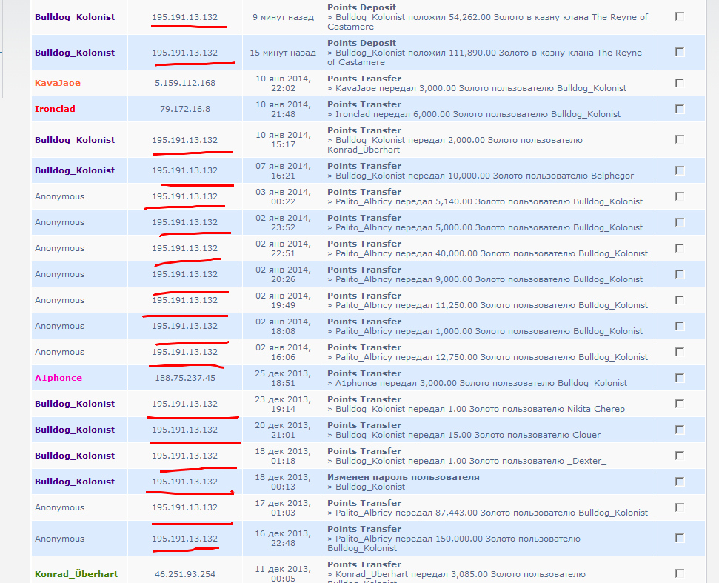Click IP address 79.172.16.8
Viewport: 719px width, 583px height.
coord(184,109)
